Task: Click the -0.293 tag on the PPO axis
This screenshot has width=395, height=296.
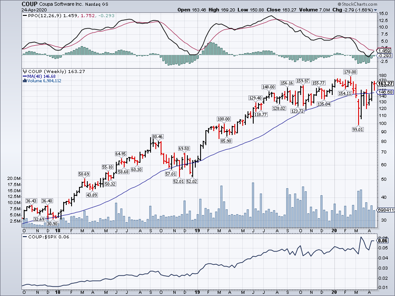Action: point(385,55)
